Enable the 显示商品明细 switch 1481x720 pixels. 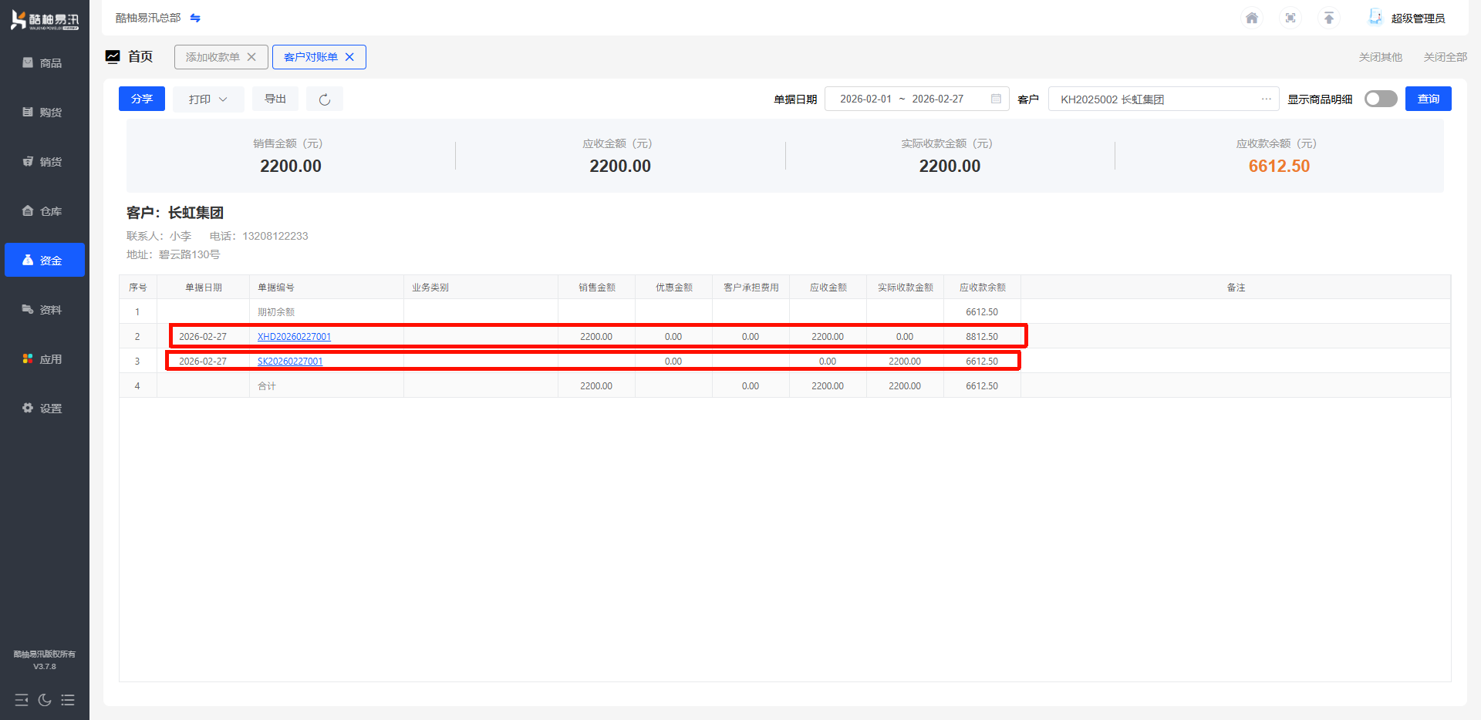1380,99
